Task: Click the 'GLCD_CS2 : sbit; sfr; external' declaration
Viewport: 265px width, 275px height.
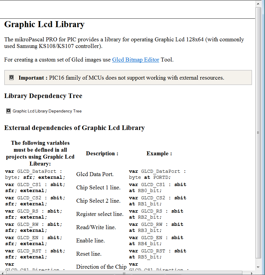Action: click(x=35, y=201)
